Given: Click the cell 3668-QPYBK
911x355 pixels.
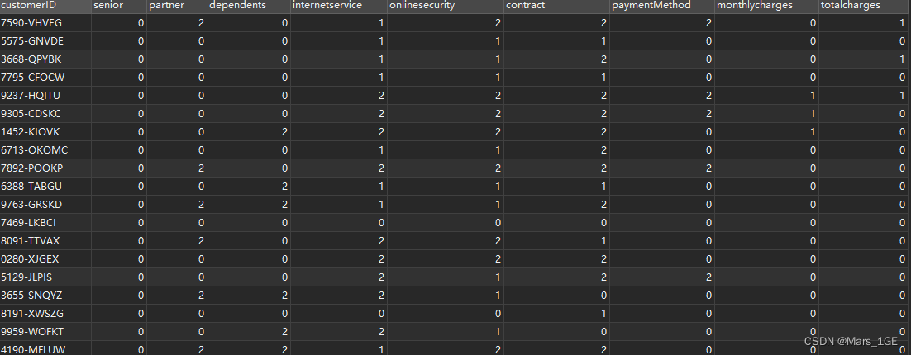Looking at the screenshot, I should (x=45, y=59).
